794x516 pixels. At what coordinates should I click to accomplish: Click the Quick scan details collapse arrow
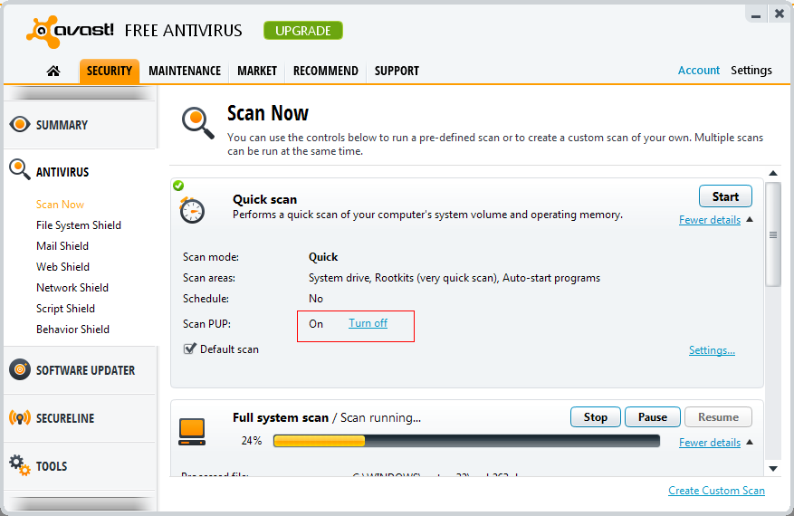(750, 219)
